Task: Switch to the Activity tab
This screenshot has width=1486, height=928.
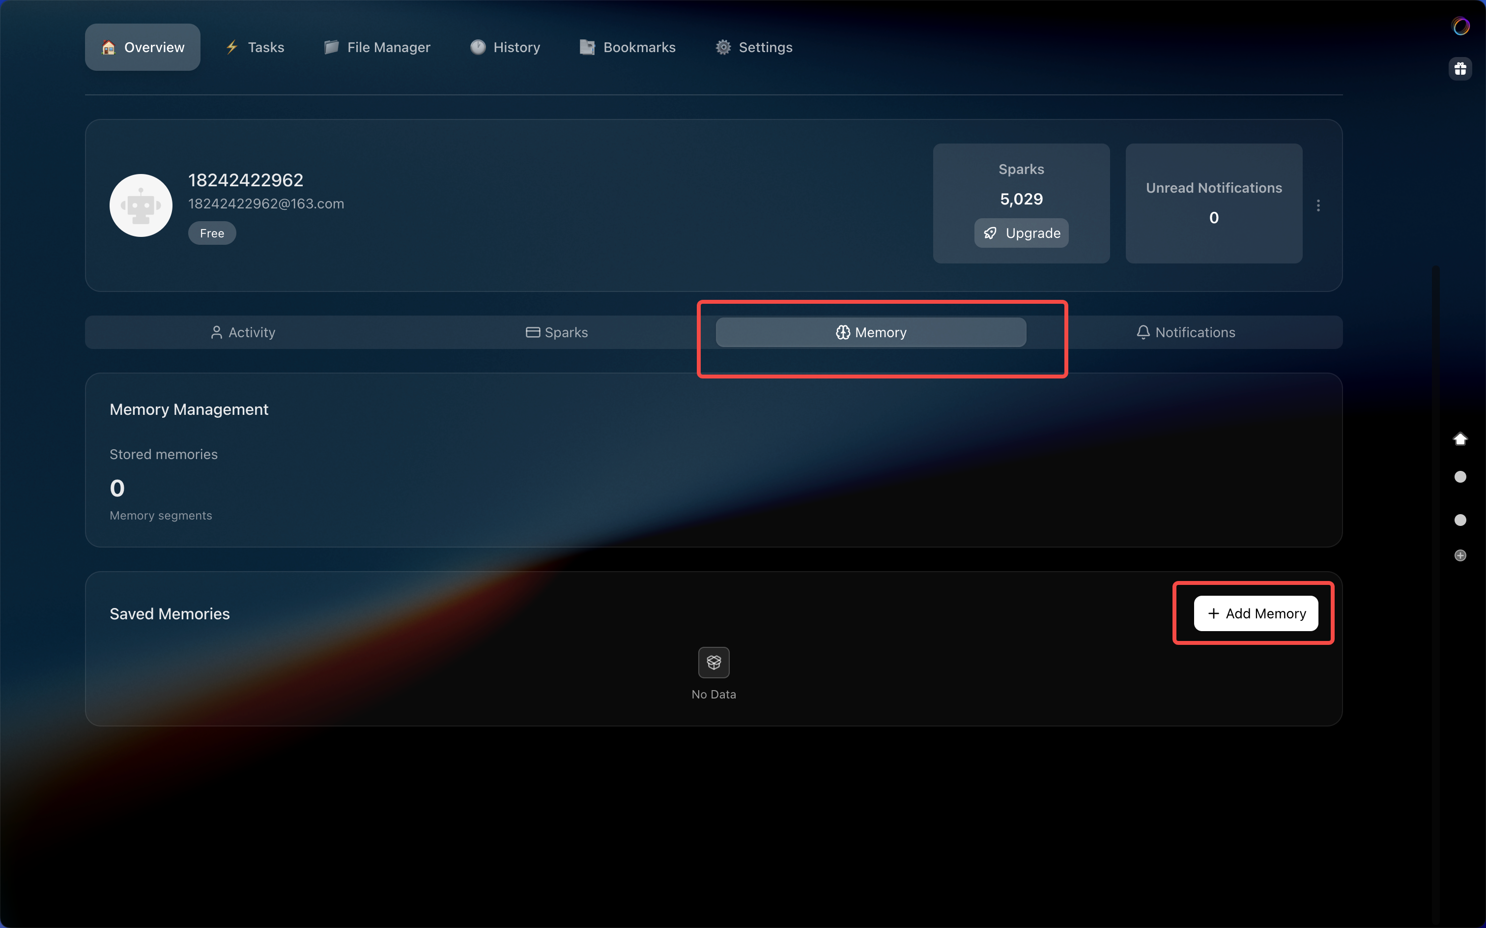Action: click(242, 333)
